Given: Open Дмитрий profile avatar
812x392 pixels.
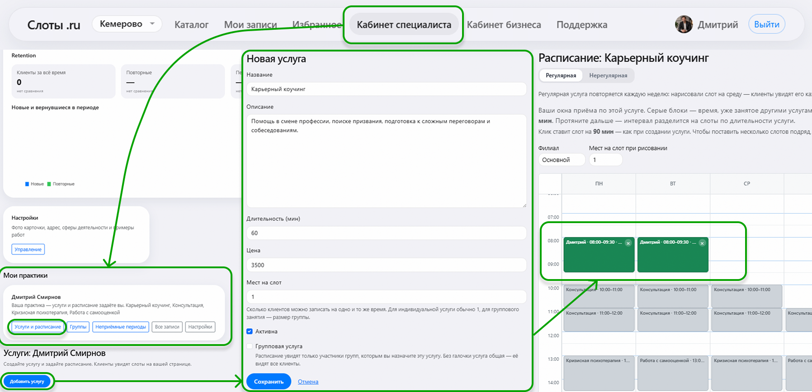Looking at the screenshot, I should [x=684, y=24].
